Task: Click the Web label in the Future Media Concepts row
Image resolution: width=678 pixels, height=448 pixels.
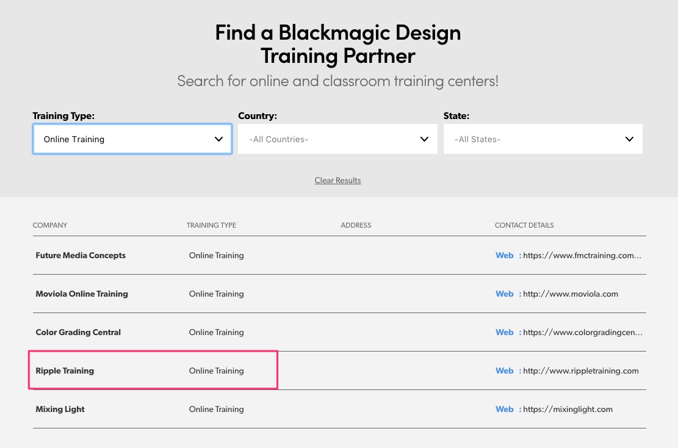Action: (505, 256)
